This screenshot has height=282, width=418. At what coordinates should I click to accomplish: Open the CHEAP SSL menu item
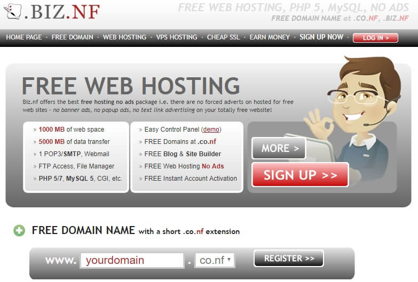pyautogui.click(x=223, y=37)
